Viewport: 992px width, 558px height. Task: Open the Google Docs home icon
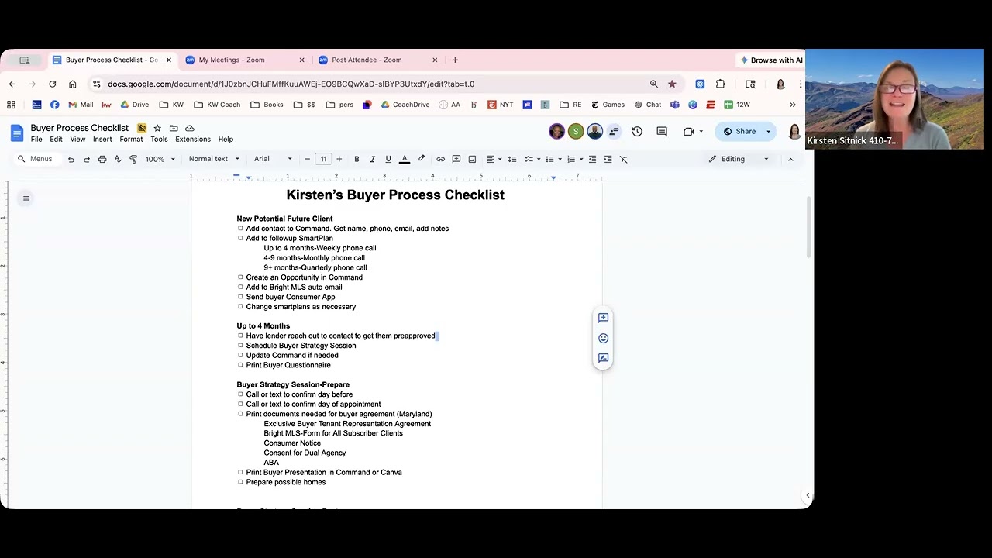[x=17, y=133]
